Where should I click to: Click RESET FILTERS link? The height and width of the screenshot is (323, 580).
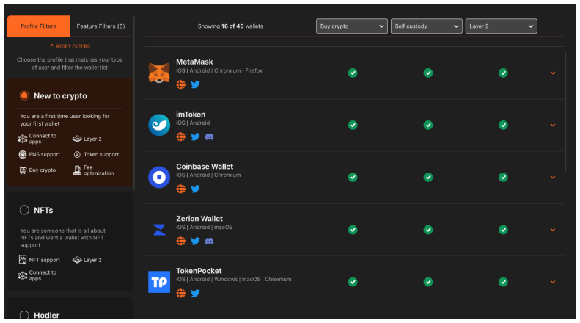(x=70, y=46)
